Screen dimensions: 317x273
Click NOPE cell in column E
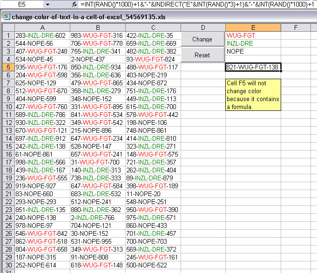point(253,51)
